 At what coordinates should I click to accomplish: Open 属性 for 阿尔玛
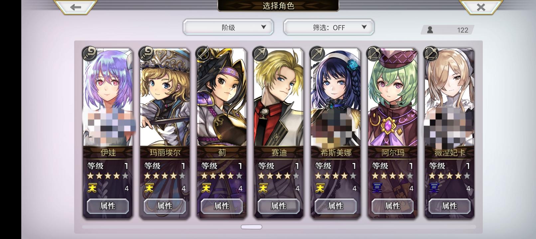point(392,206)
